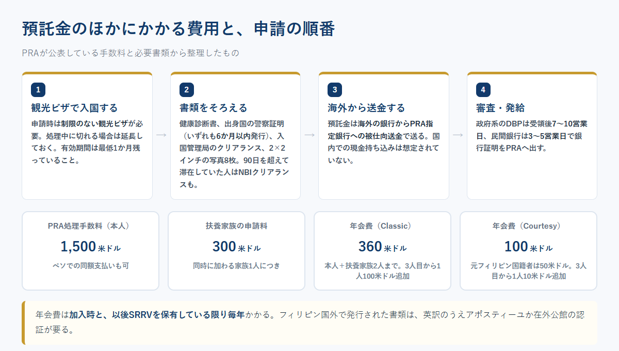This screenshot has height=351, width=619.
Task: Select step title 審査・発給
Action: click(x=500, y=108)
